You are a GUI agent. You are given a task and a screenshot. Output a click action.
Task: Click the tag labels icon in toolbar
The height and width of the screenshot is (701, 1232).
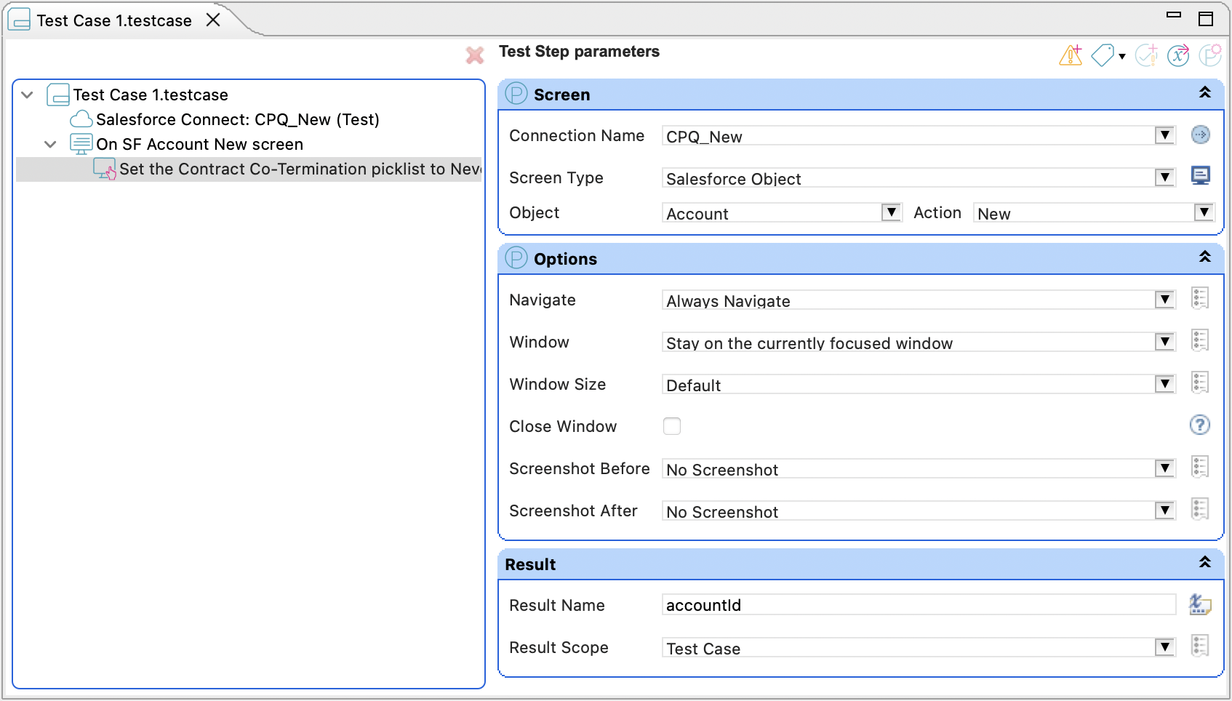coord(1102,55)
